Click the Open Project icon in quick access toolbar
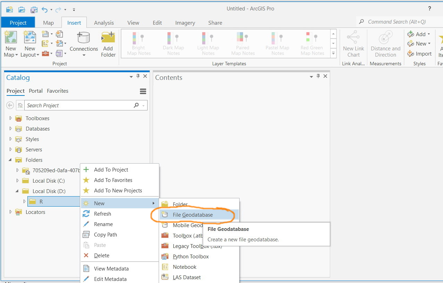 click(22, 9)
